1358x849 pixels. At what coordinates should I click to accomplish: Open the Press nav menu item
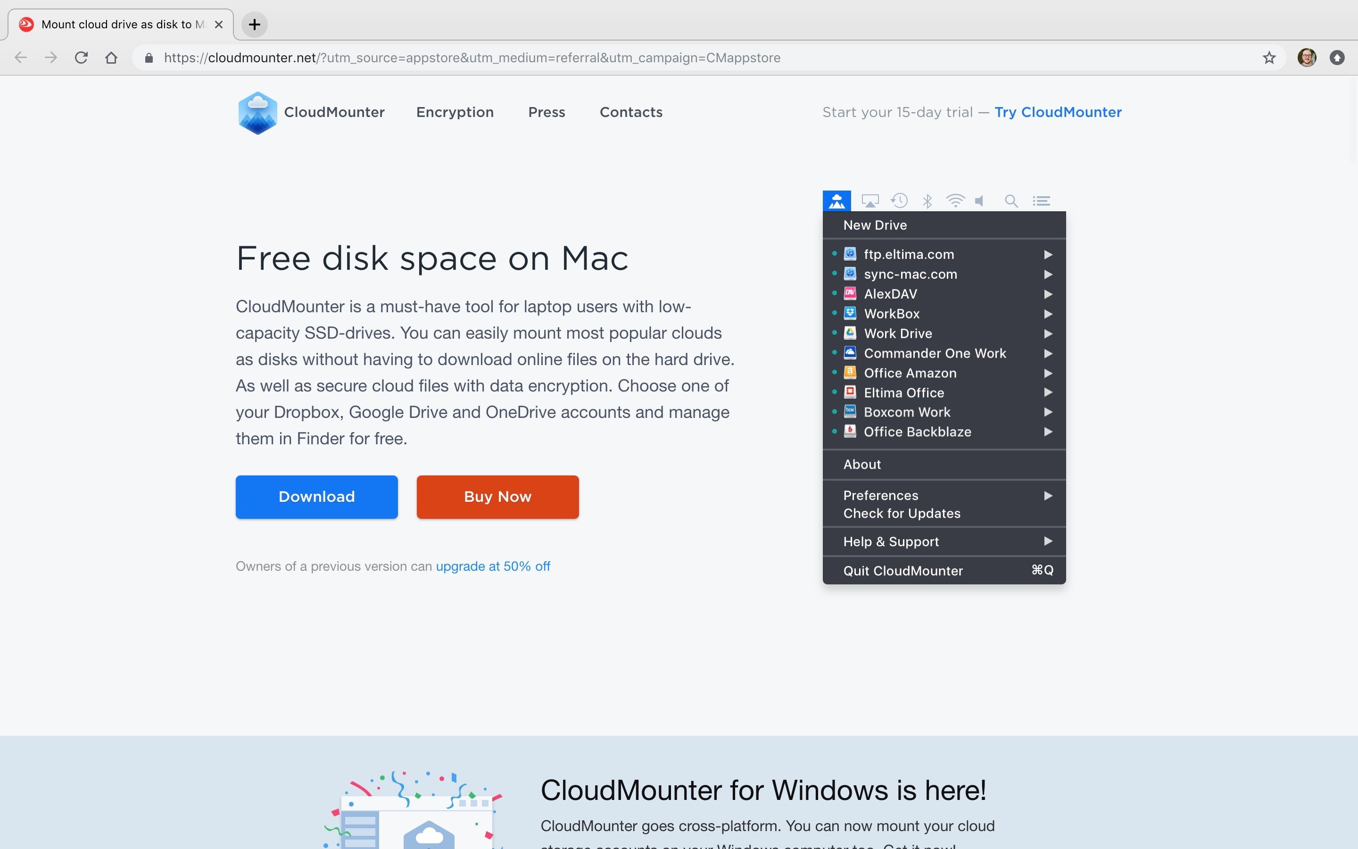point(547,112)
